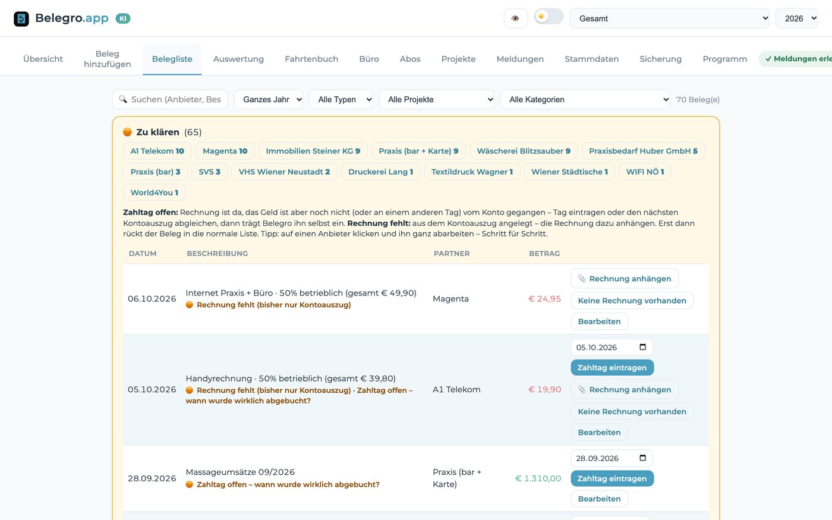This screenshot has height=520, width=832.
Task: Open the Alle Typen filter dropdown
Action: click(341, 99)
